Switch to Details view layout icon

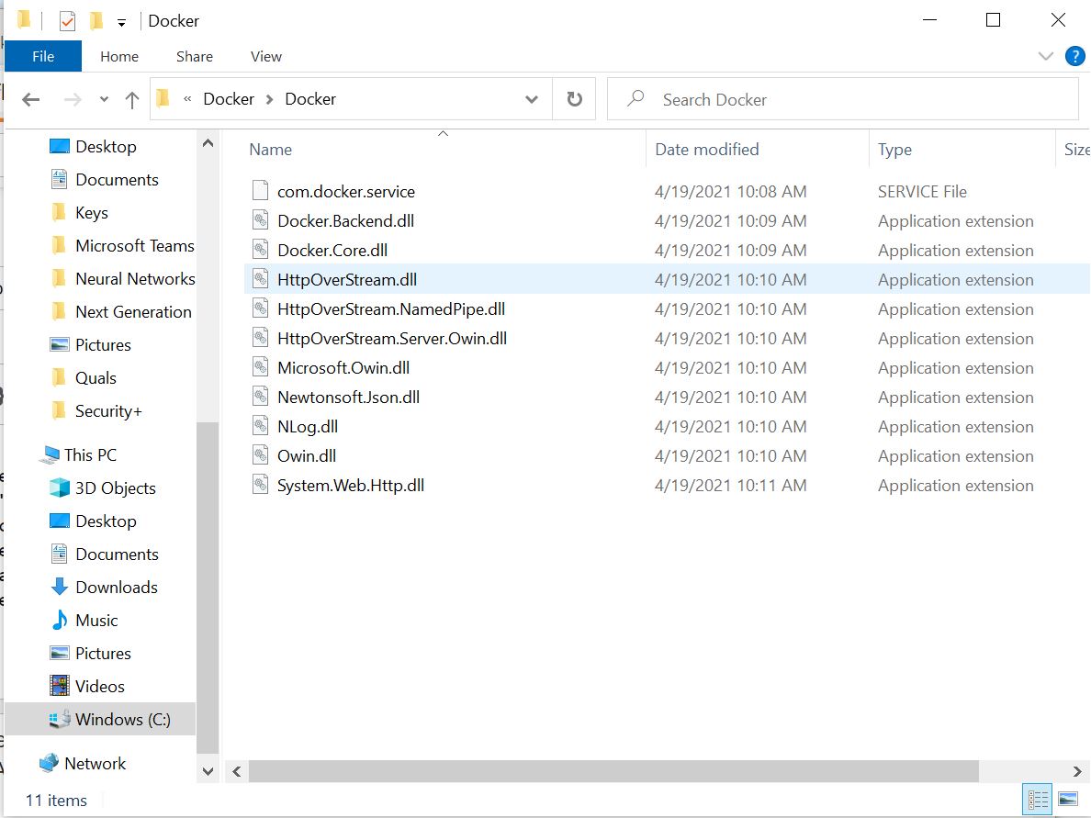1038,800
